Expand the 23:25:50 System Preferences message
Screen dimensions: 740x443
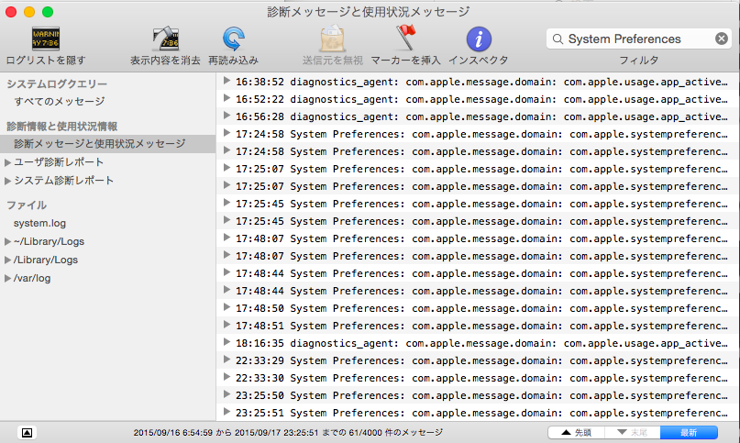(x=226, y=394)
